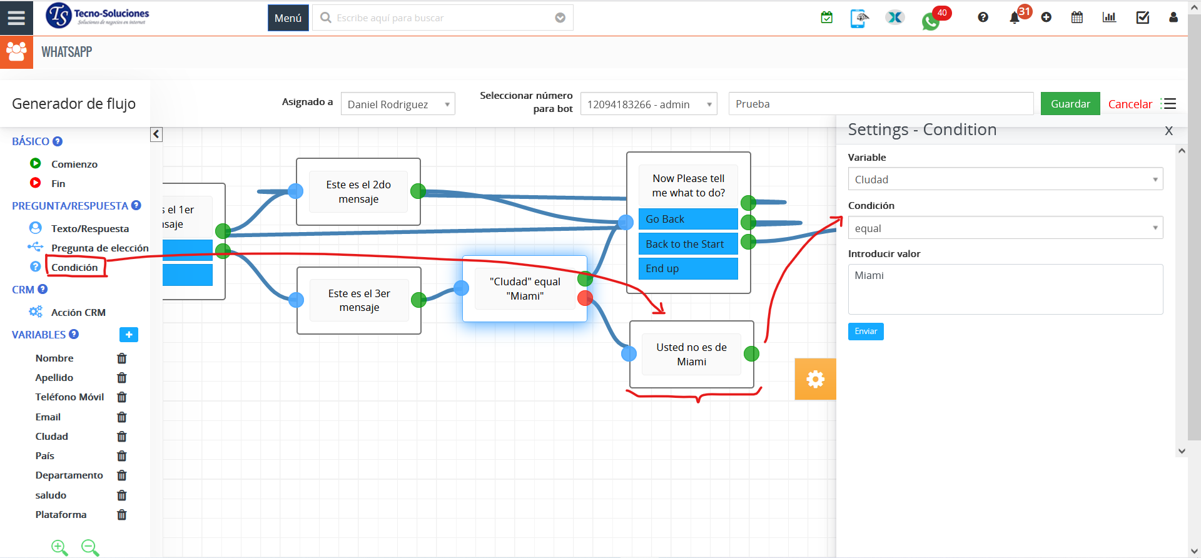Click the bell notifications icon
Screen dimensions: 1201x558
click(1015, 18)
